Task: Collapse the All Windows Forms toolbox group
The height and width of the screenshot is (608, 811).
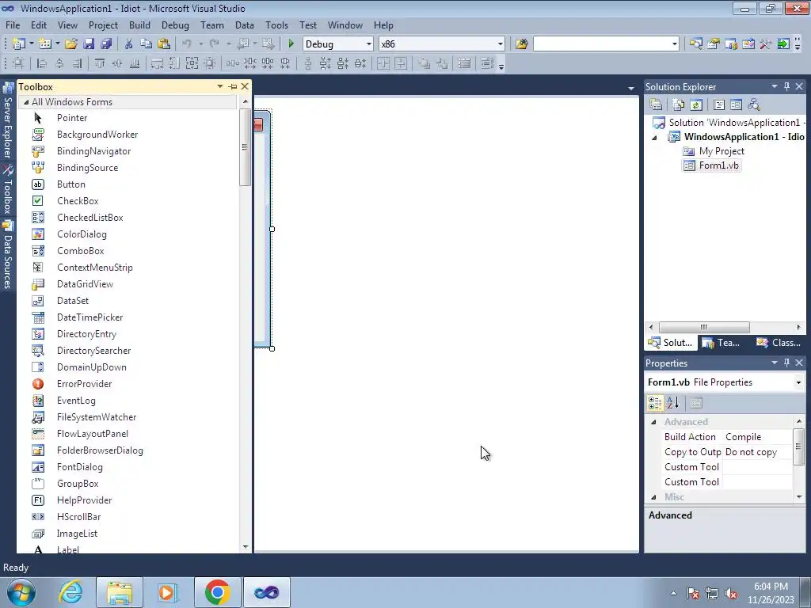Action: (26, 102)
